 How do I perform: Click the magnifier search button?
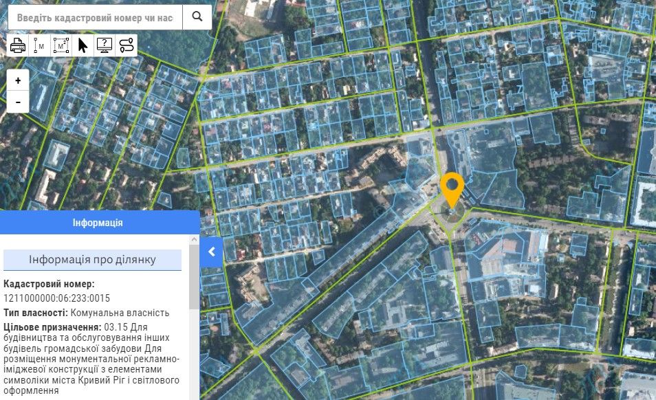(197, 17)
